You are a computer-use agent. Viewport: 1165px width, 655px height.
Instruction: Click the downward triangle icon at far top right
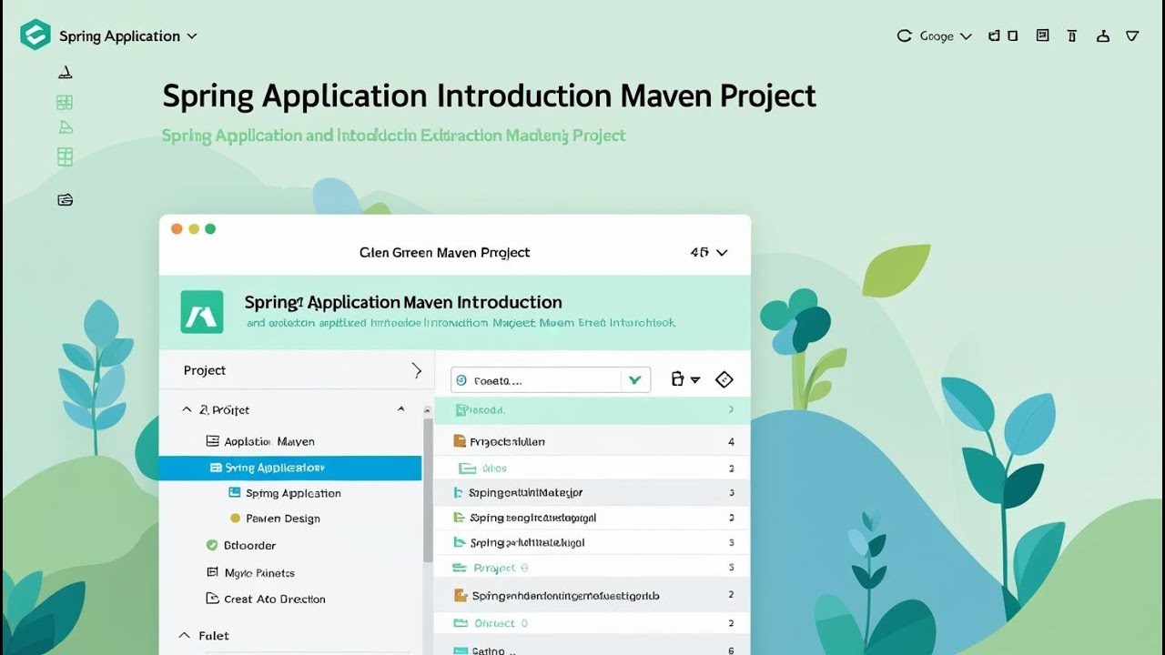point(1132,36)
